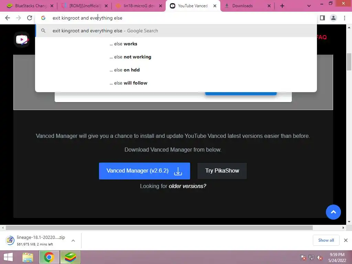
Task: Click the browser Forward arrow
Action: pos(19,18)
